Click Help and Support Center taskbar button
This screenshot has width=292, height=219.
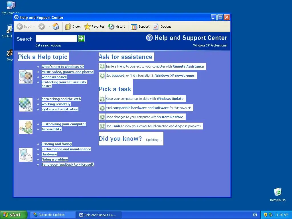[99, 215]
